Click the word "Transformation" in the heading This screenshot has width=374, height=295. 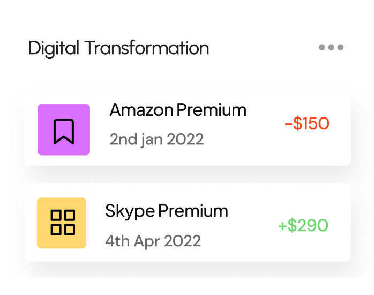147,48
